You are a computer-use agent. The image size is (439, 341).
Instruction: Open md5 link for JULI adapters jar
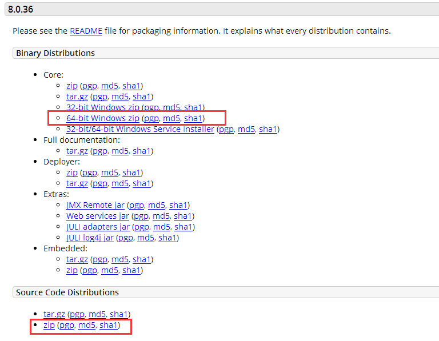coord(162,227)
